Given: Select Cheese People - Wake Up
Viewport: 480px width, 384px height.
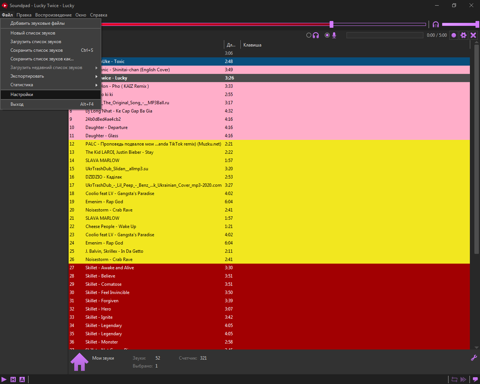Looking at the screenshot, I should point(269,226).
